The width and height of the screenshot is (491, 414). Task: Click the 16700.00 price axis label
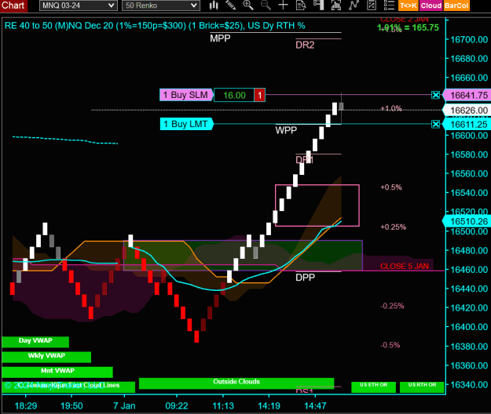(469, 39)
